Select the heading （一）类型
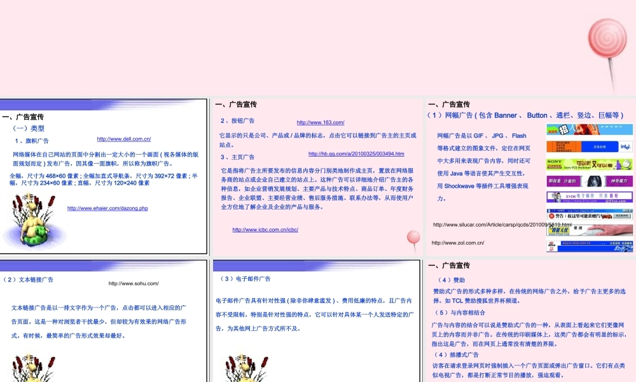The image size is (636, 382). (x=29, y=128)
